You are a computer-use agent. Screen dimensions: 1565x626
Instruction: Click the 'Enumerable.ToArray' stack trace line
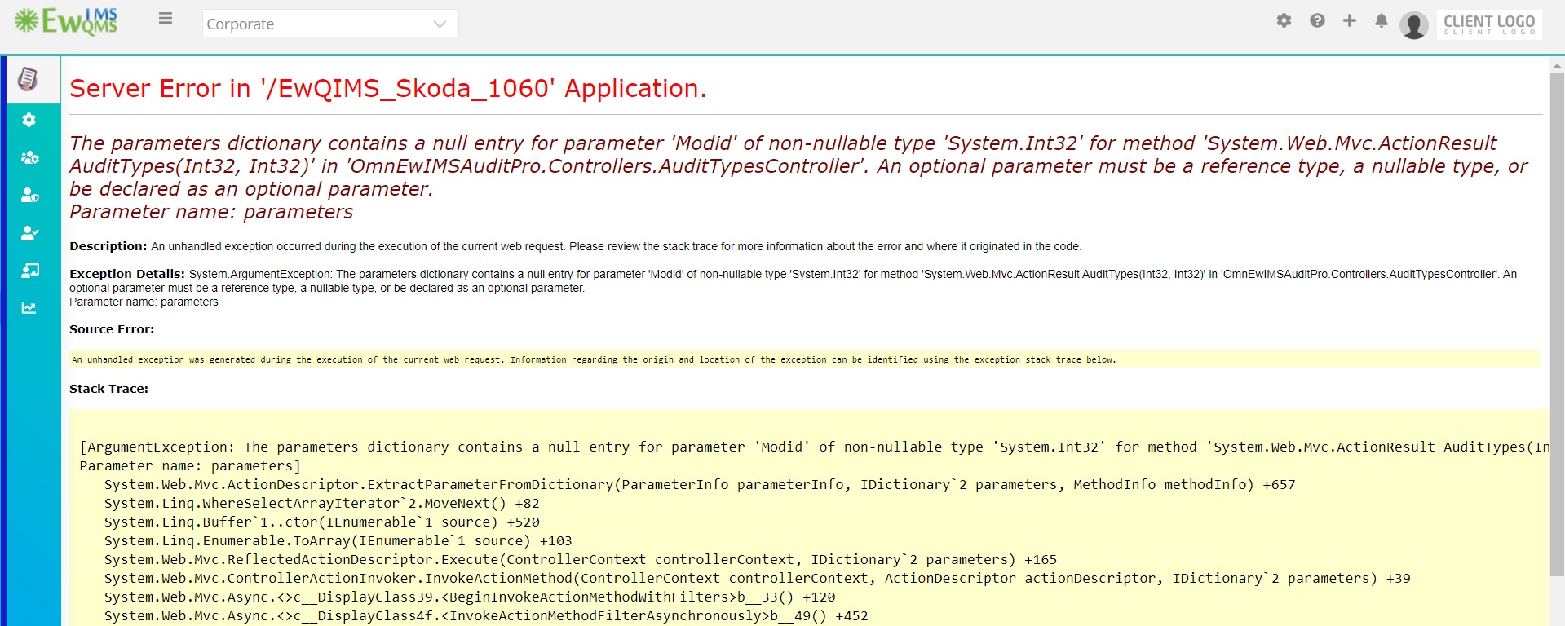point(338,540)
